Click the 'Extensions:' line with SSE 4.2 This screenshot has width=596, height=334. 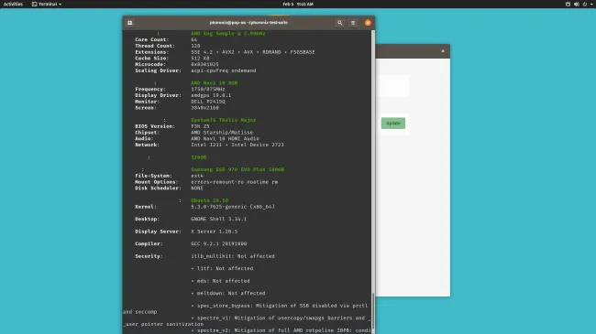tap(225, 52)
